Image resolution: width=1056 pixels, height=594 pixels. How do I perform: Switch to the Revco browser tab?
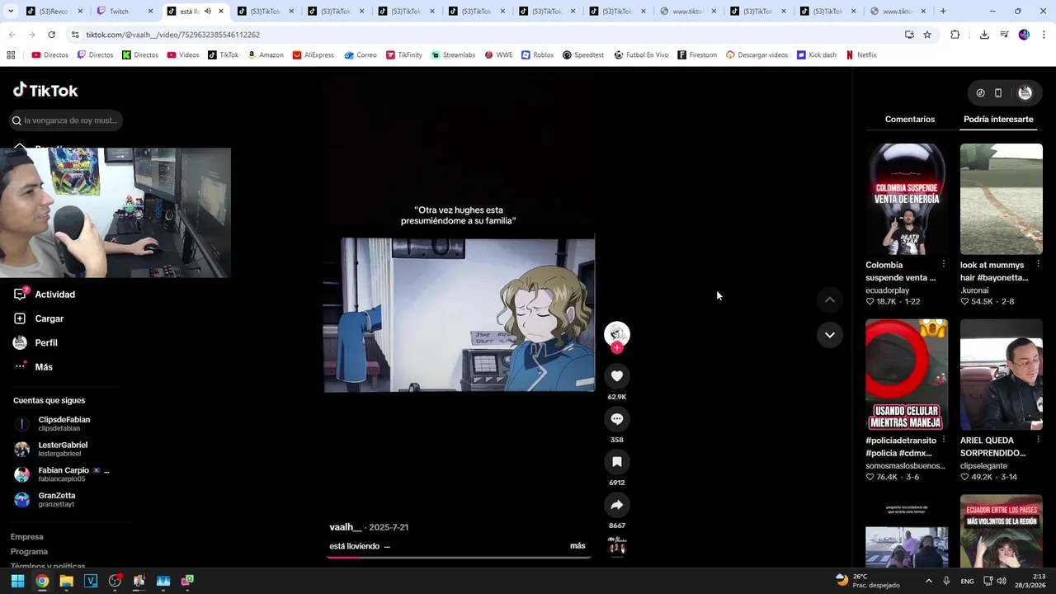(54, 12)
